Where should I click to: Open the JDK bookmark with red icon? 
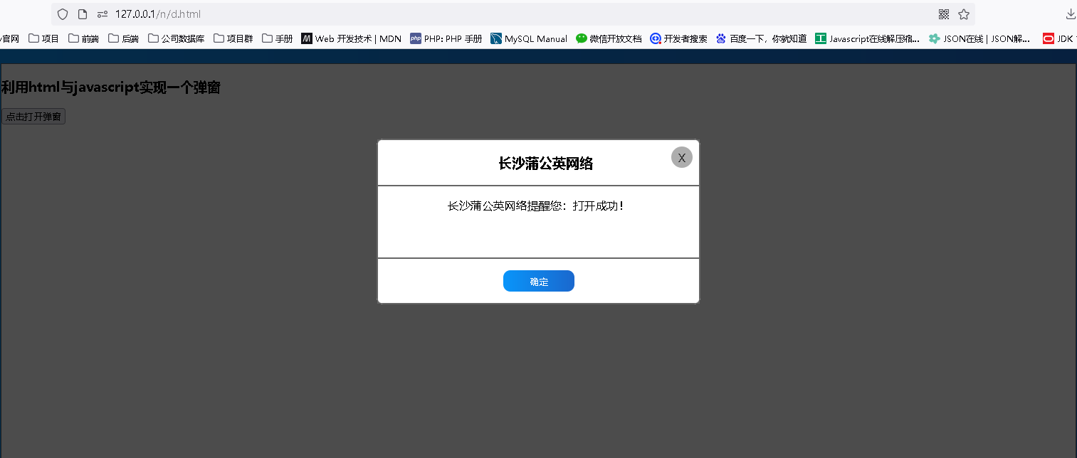1059,38
